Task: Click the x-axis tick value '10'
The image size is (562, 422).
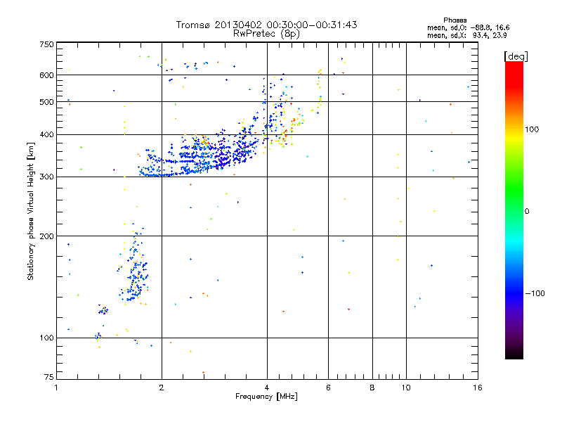Action: [x=406, y=388]
